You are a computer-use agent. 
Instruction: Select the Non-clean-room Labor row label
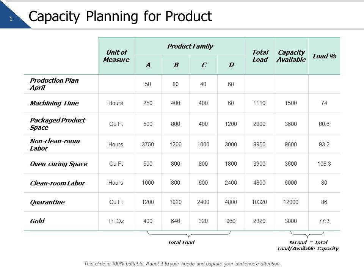55,144
